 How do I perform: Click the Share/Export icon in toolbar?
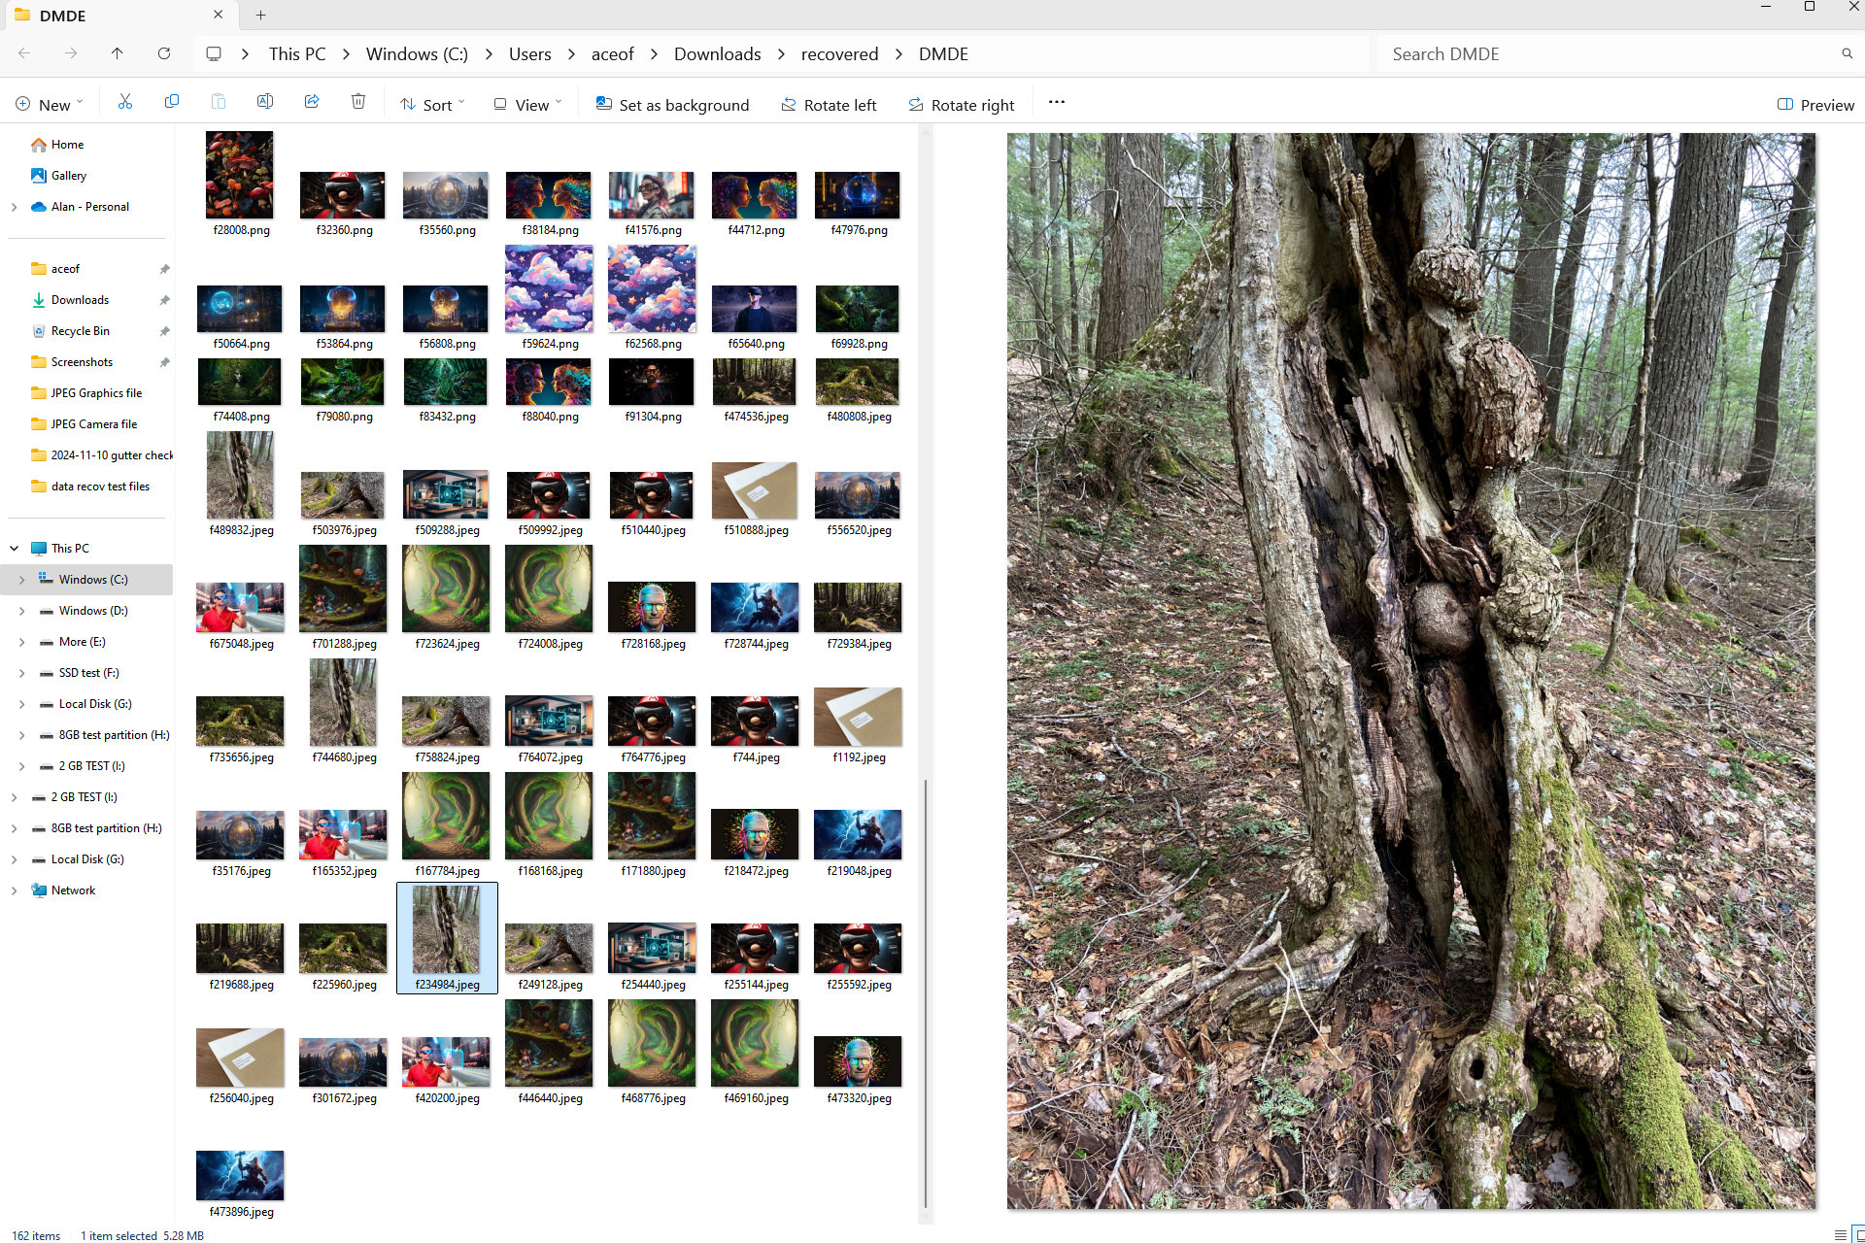311,103
